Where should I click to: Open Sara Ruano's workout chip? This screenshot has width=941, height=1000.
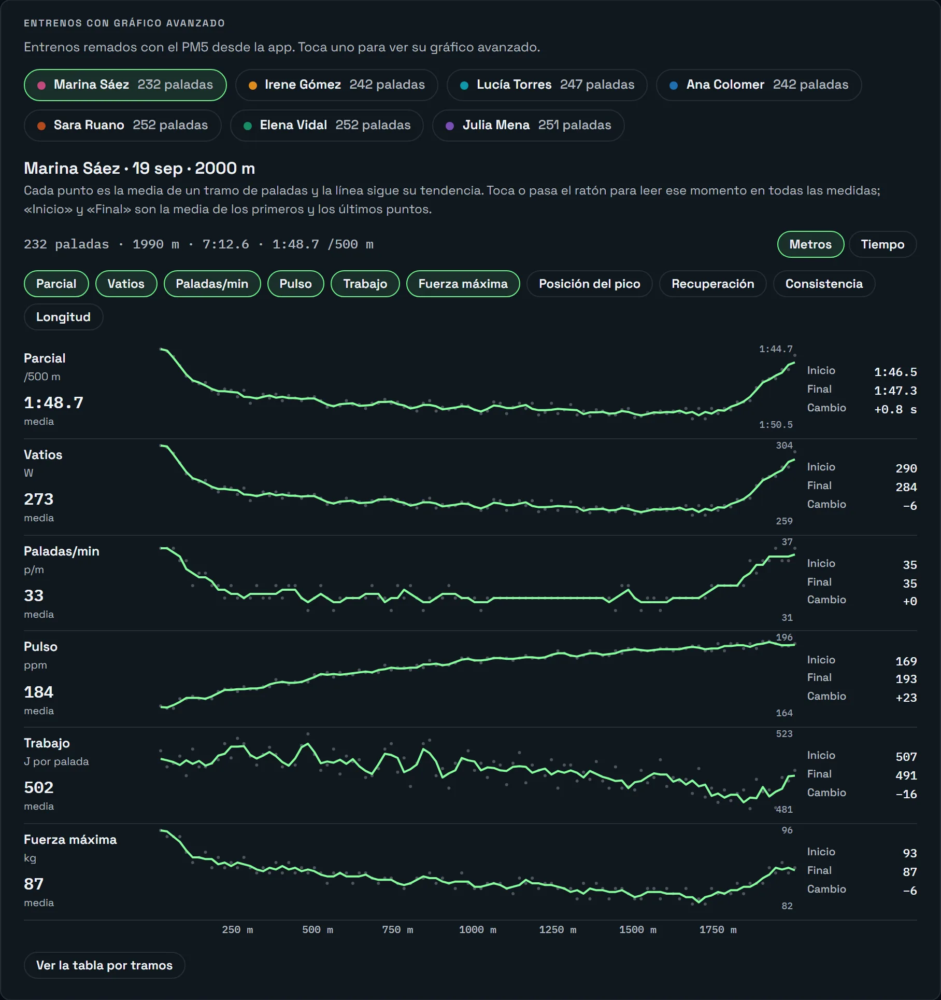click(122, 125)
